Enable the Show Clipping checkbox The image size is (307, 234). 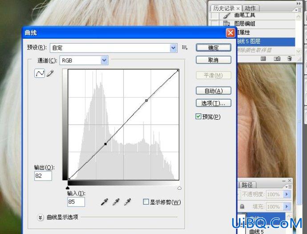tap(146, 202)
